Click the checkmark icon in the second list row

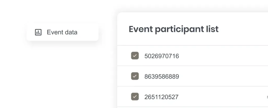pyautogui.click(x=135, y=76)
